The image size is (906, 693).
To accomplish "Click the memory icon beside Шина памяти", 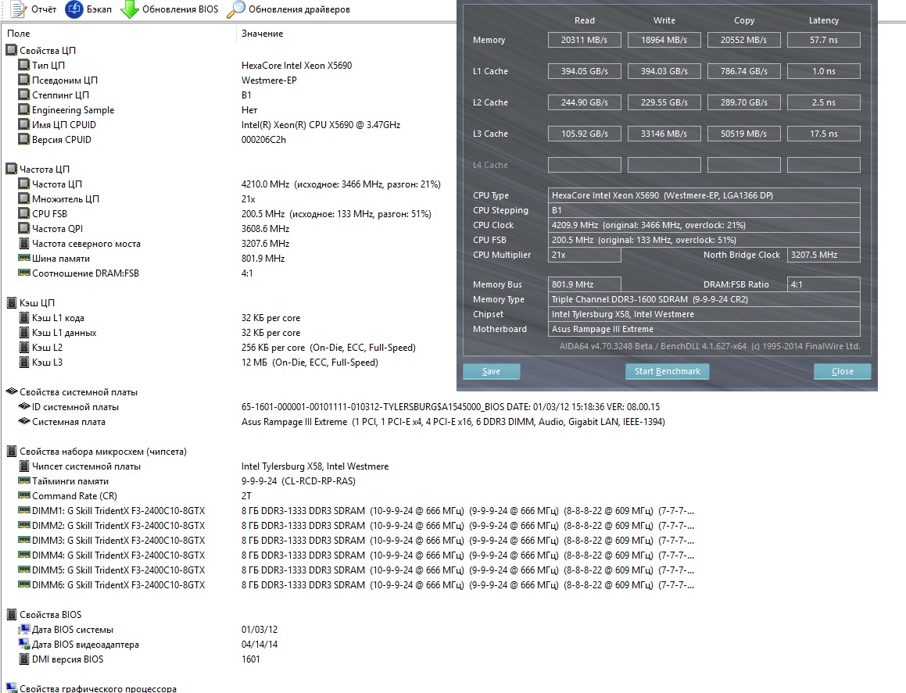I will 23,258.
